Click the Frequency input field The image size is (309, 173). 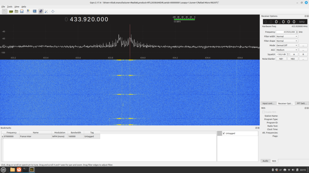[x=285, y=32]
